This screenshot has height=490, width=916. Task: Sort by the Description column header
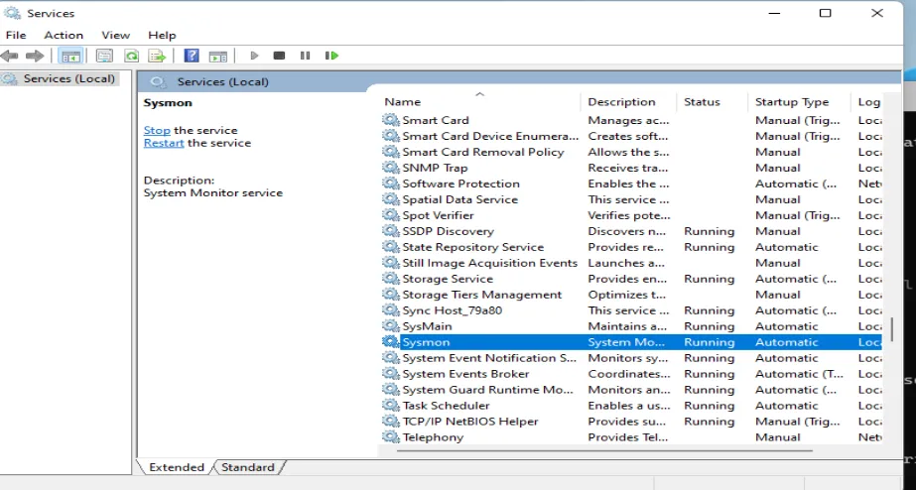[628, 101]
